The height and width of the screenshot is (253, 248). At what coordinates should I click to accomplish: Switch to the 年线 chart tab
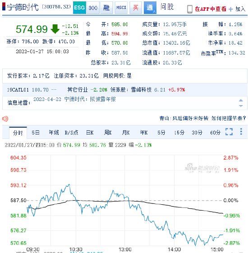[54, 133]
